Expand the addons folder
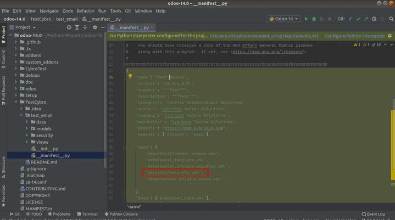 coord(16,55)
